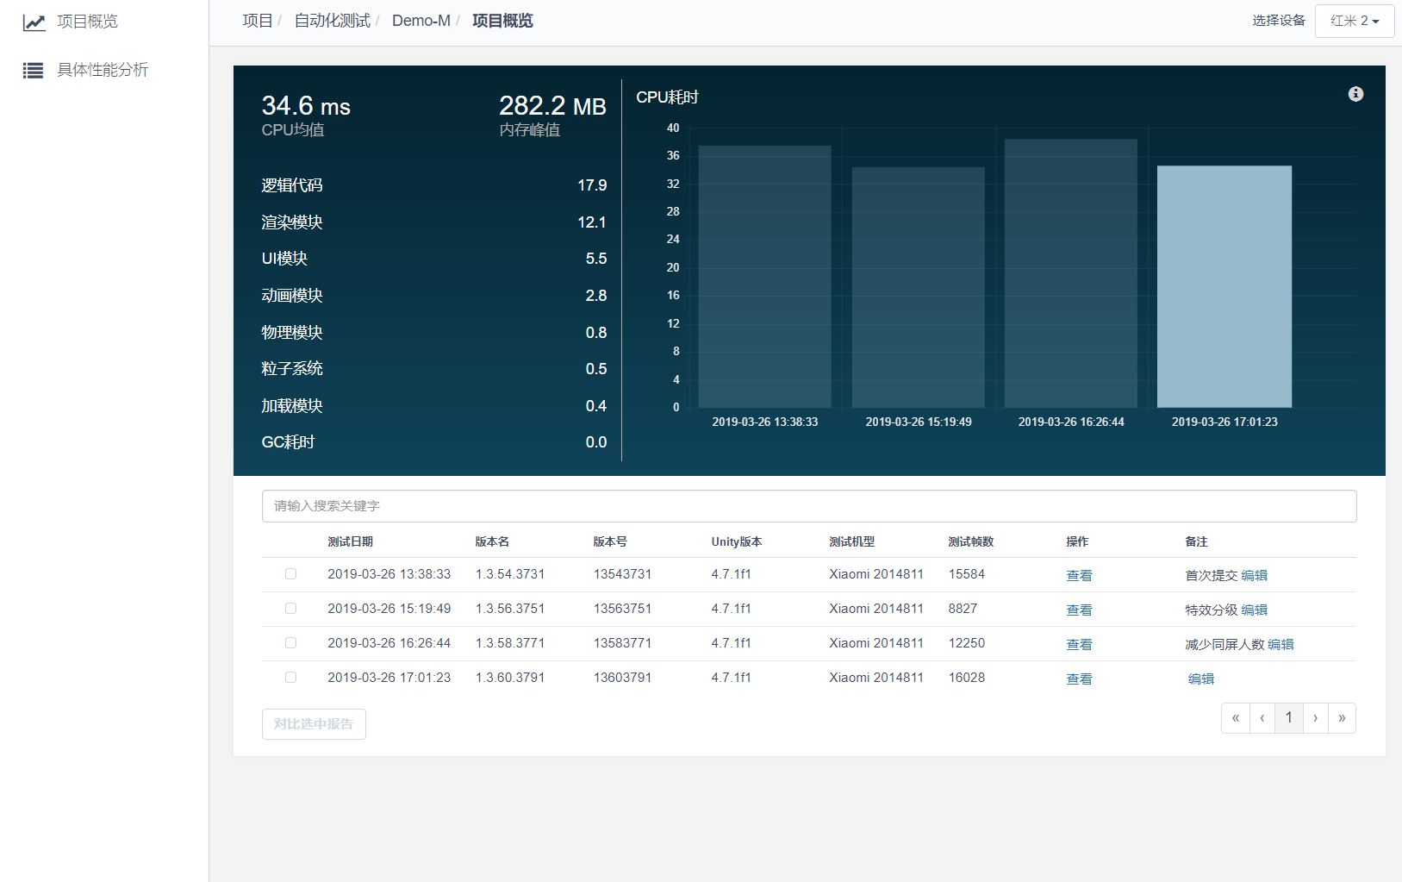Click 编辑 next to 首次提交 note
Image resolution: width=1402 pixels, height=882 pixels.
click(1254, 575)
